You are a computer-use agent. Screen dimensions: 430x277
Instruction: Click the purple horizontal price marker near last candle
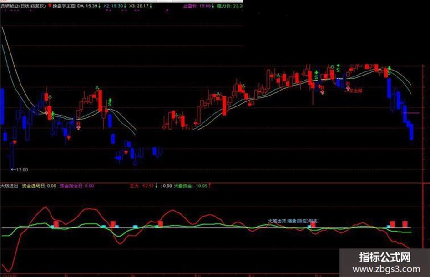(411, 113)
